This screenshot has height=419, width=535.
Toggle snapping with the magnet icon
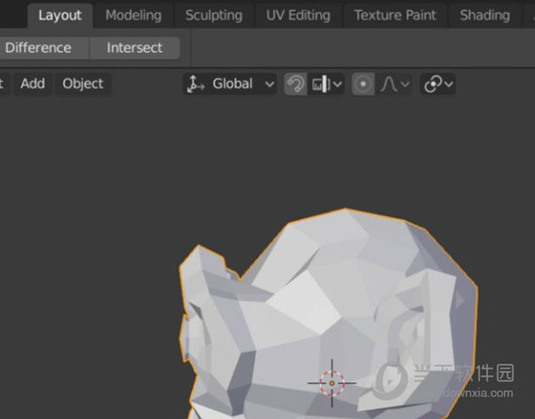pyautogui.click(x=296, y=84)
